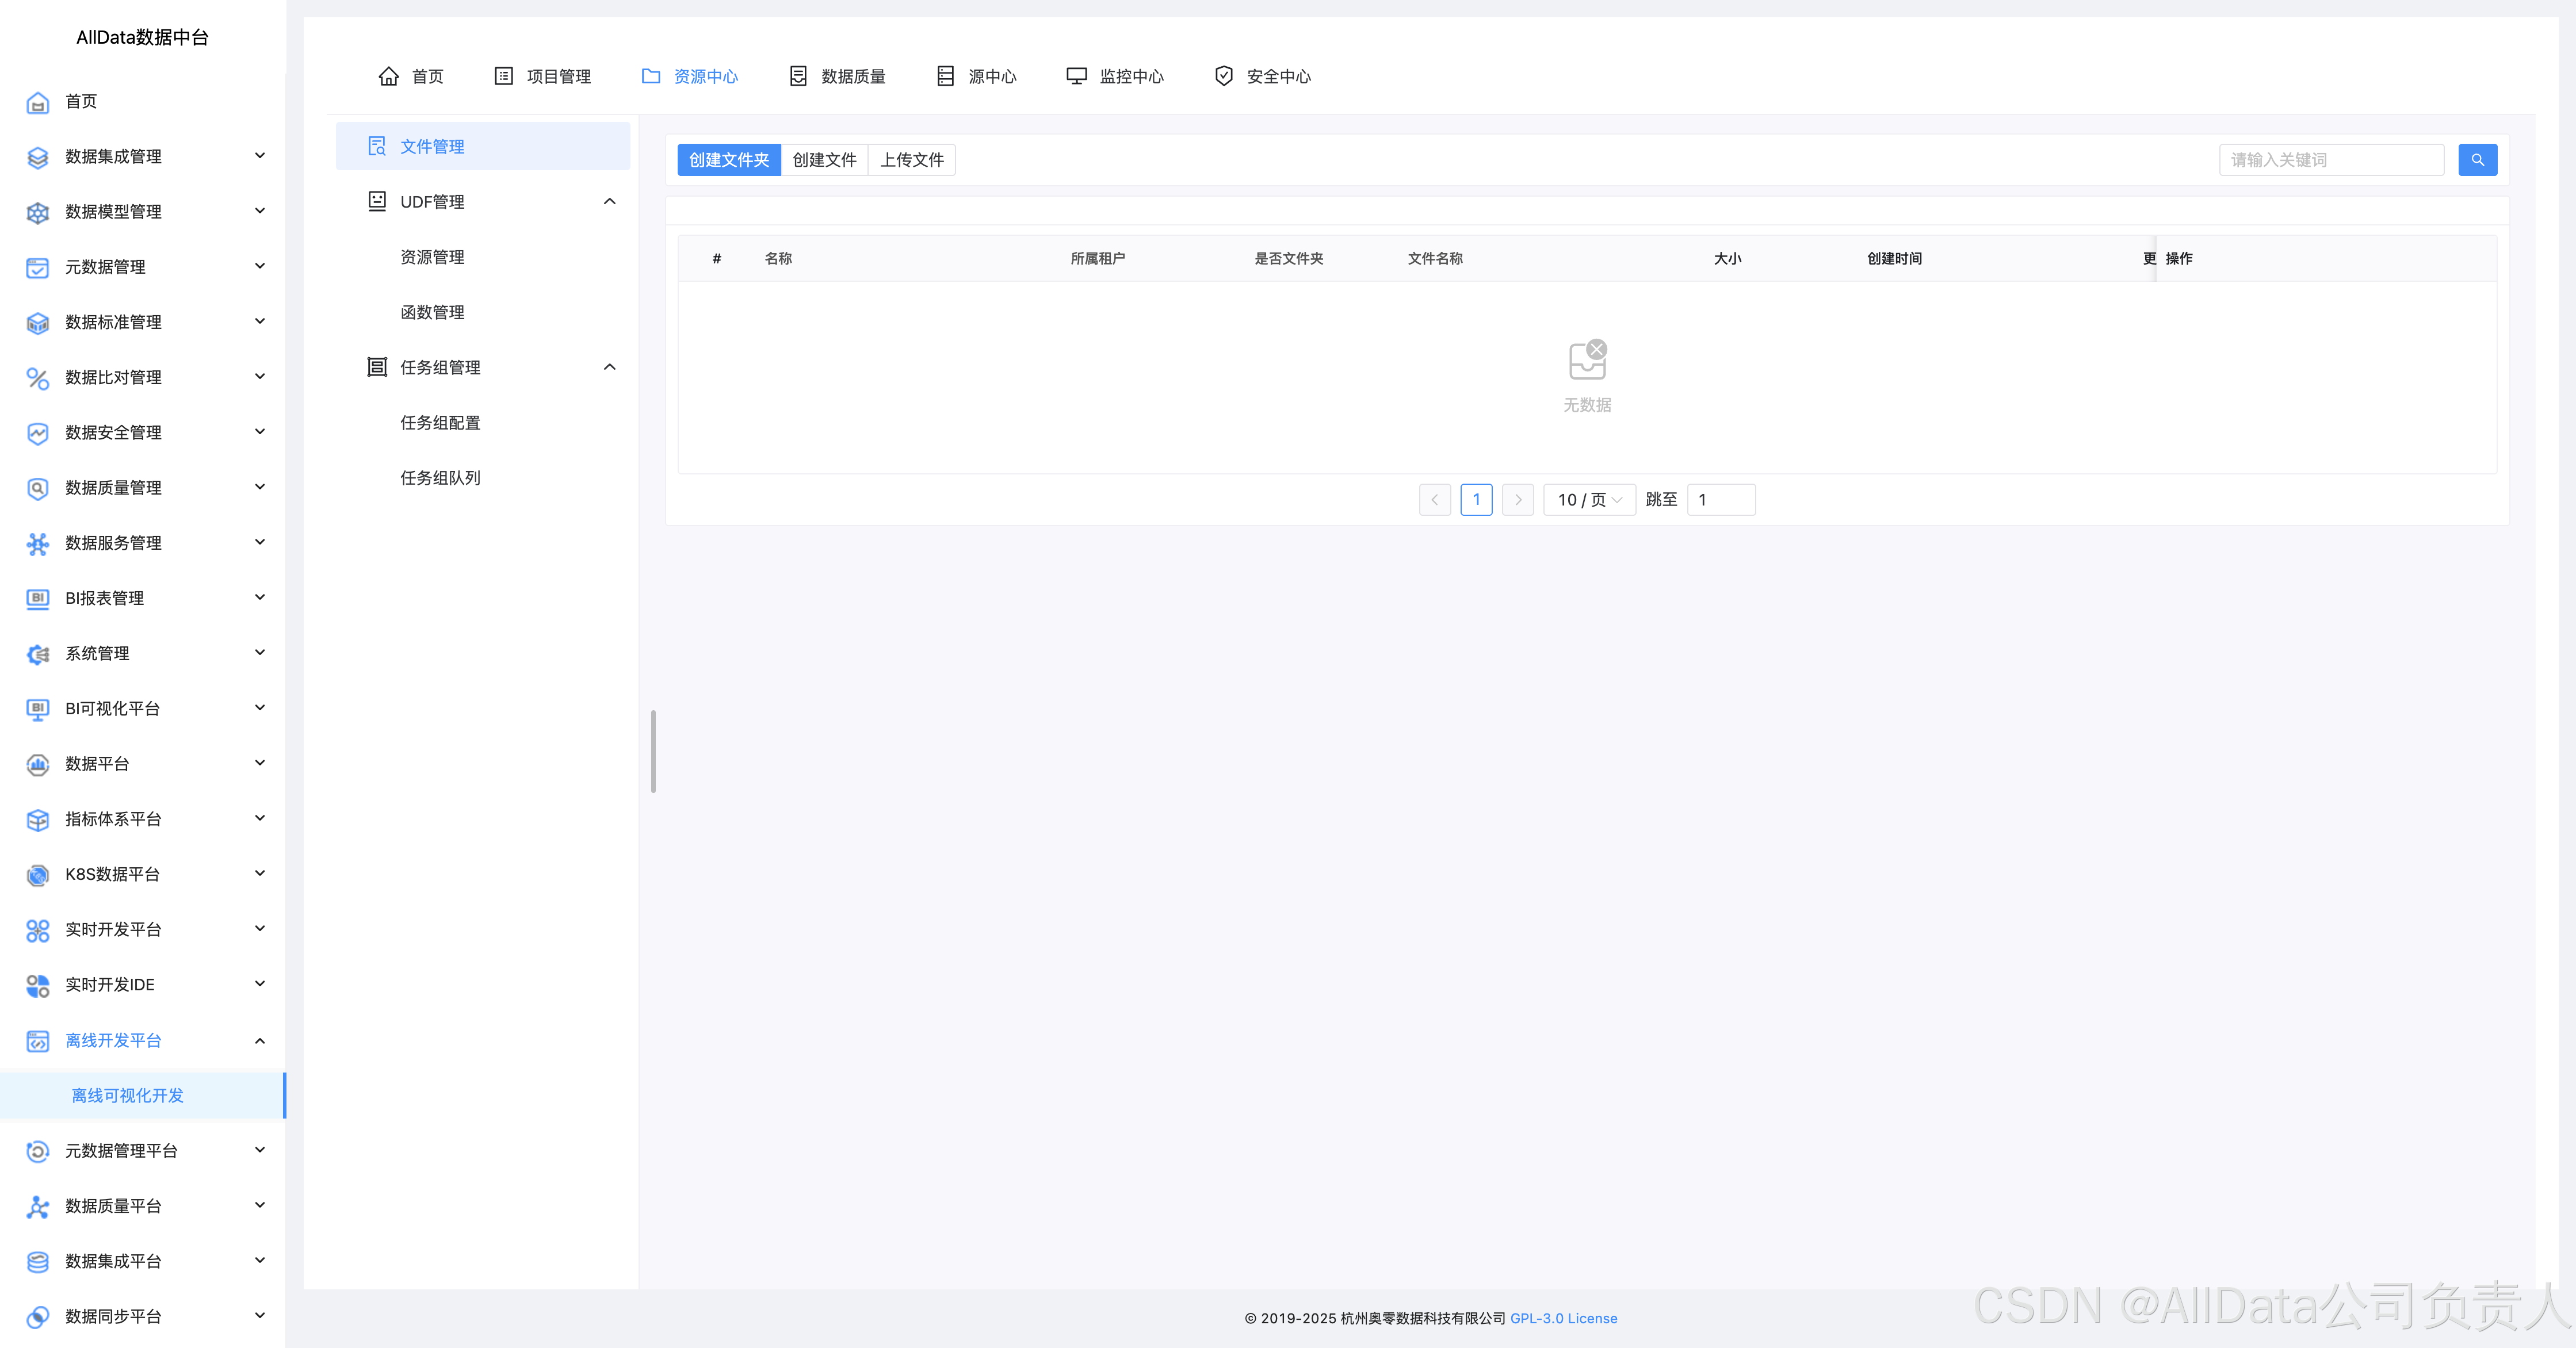Expand the 系统管理 chevron
This screenshot has width=2576, height=1348.
pos(260,653)
